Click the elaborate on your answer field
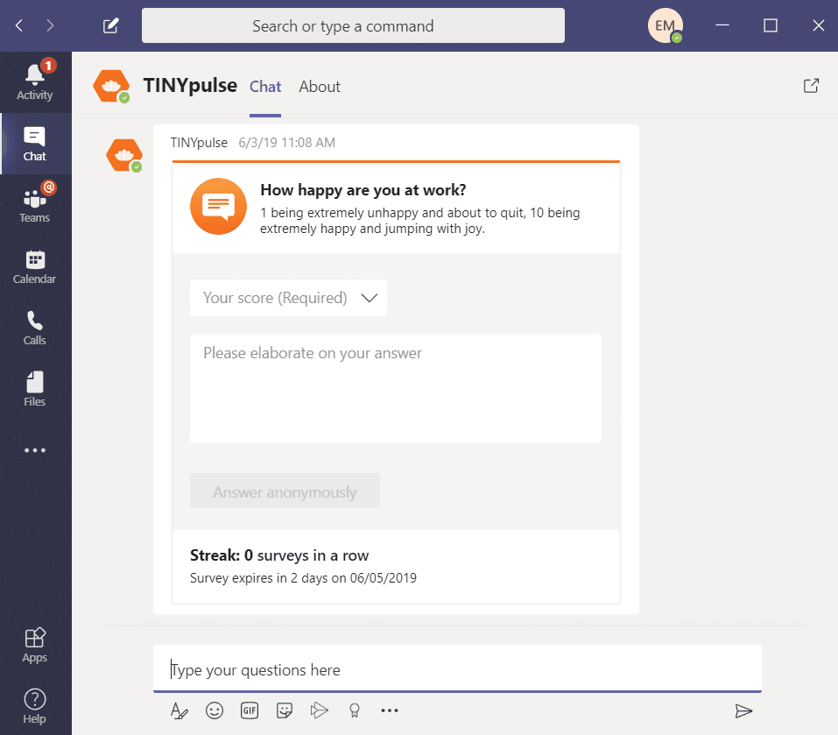Screen dimensions: 838x735 pyautogui.click(x=395, y=388)
